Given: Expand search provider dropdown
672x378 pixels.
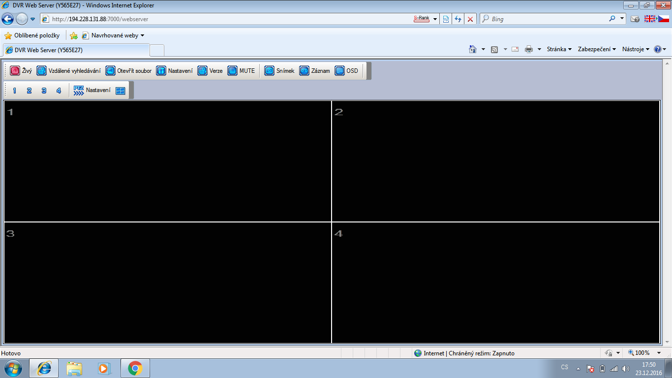Looking at the screenshot, I should pos(622,19).
